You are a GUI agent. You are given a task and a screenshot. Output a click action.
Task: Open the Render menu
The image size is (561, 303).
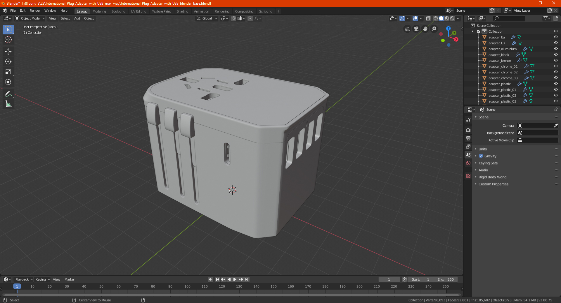35,10
